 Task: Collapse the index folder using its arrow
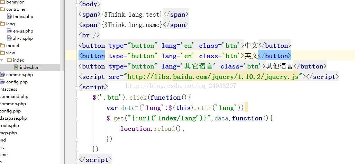coord(2,60)
